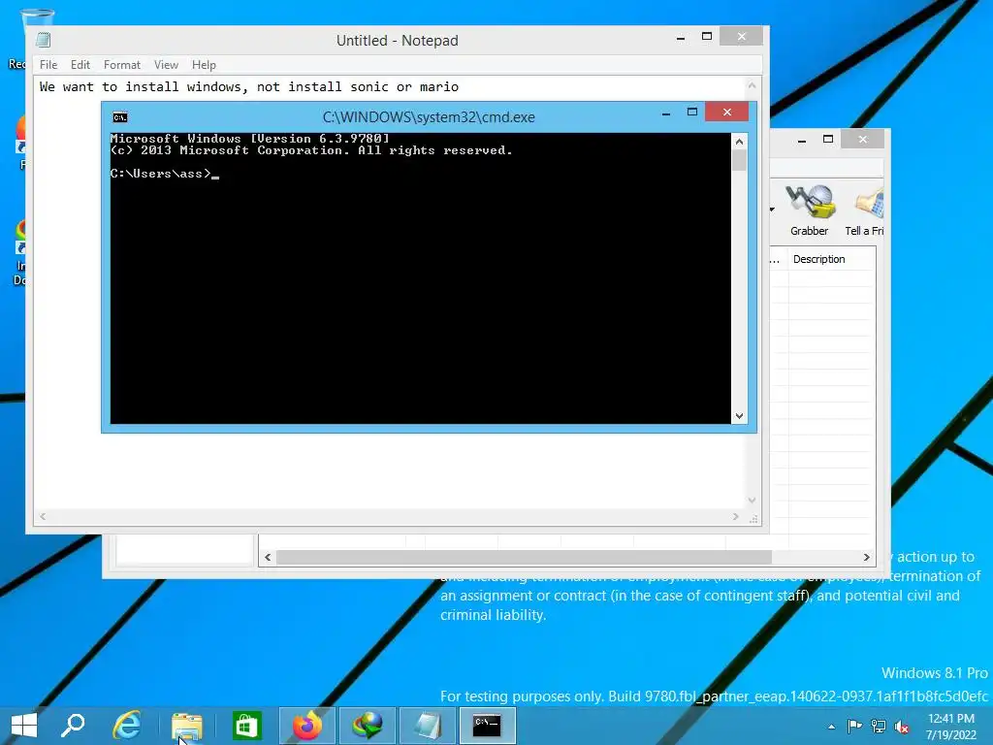Click the Grabber toolbar icon
993x745 pixels.
tap(810, 211)
